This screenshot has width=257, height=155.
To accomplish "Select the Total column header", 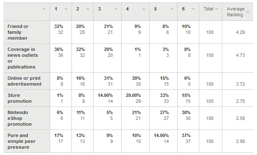I will [209, 9].
